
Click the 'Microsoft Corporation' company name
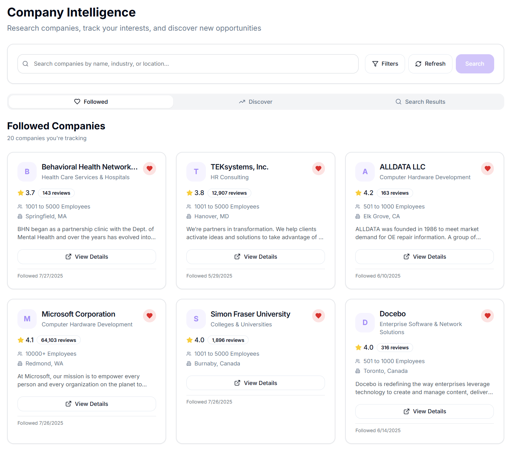point(78,314)
